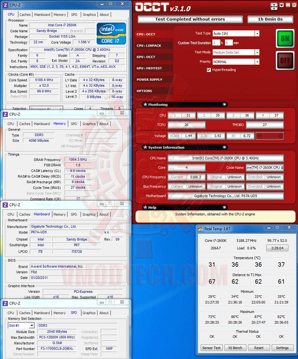Open Caches tab in top CPU-Z window
Image resolution: width=298 pixels, height=359 pixels.
[25, 14]
